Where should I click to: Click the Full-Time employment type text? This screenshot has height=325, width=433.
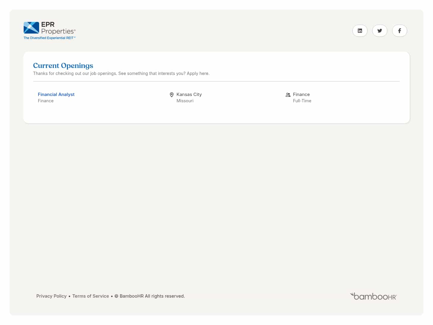coord(302,101)
